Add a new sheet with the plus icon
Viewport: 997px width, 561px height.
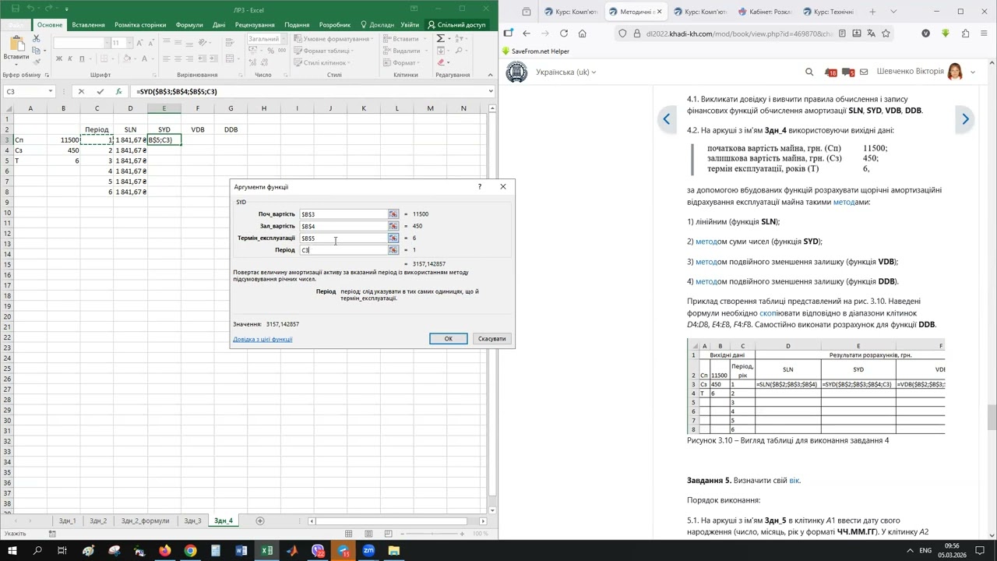point(260,520)
